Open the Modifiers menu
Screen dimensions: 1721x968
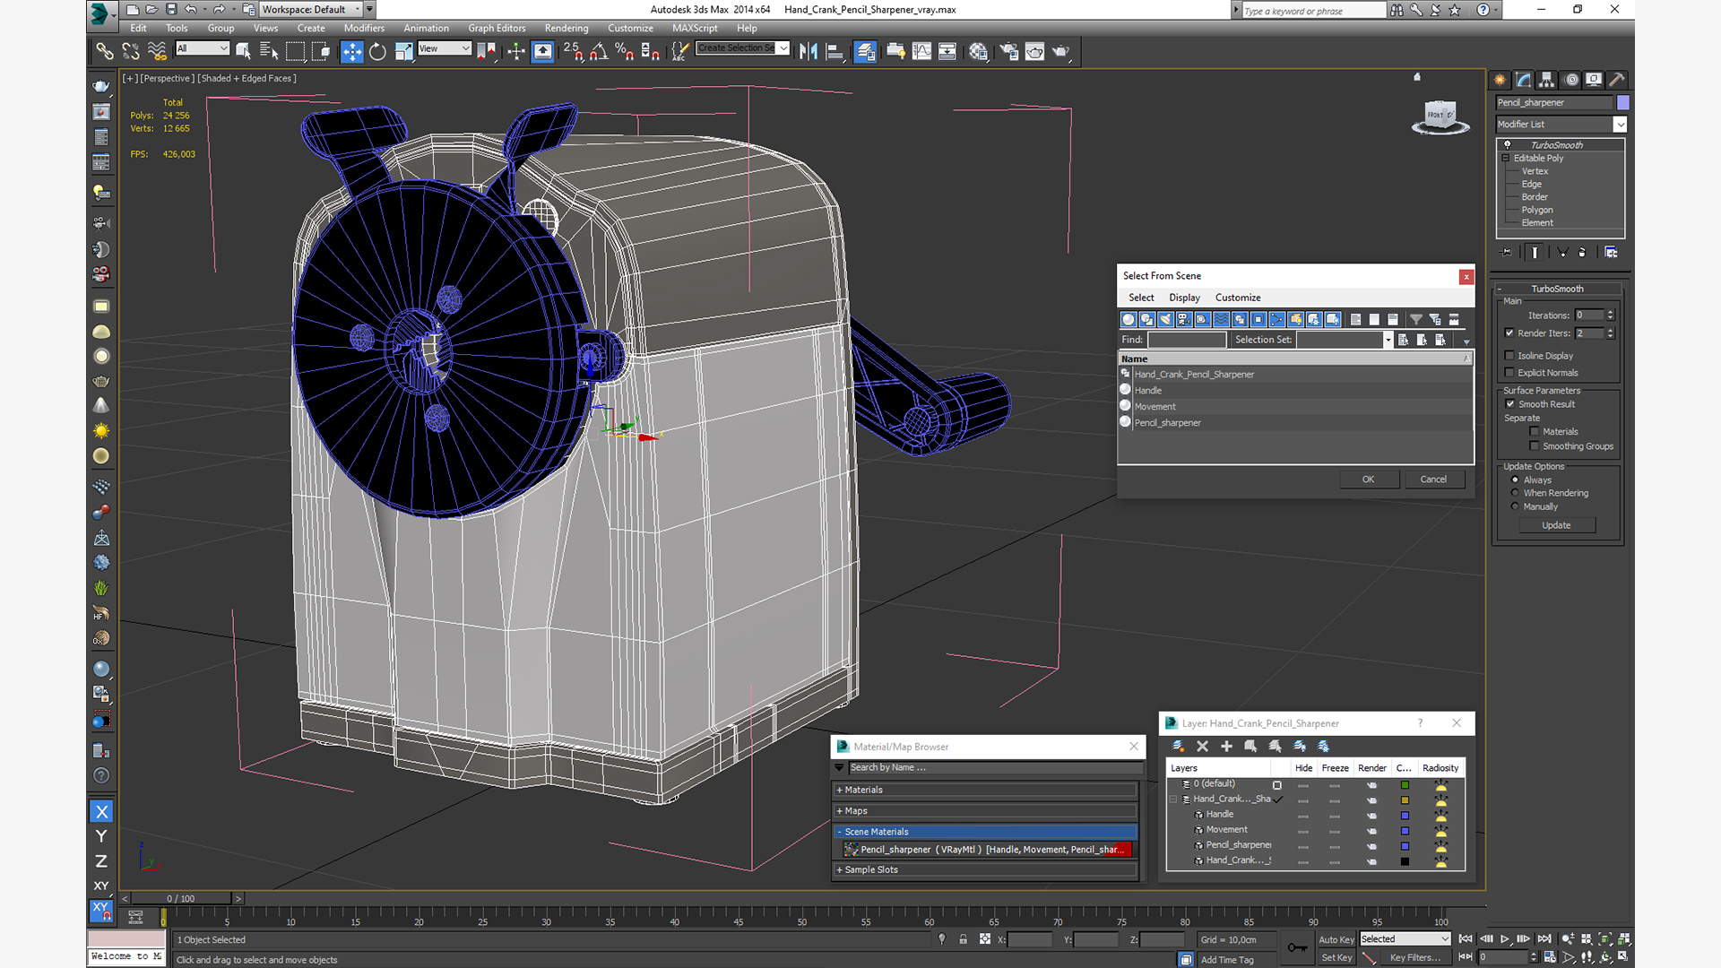[x=364, y=29]
